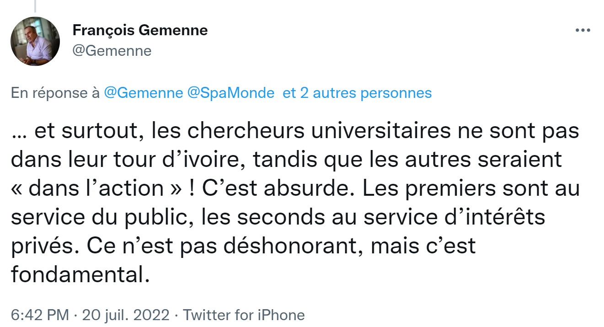Click François Gemenne's profile picture
Screen dimensions: 604x327
pos(35,41)
